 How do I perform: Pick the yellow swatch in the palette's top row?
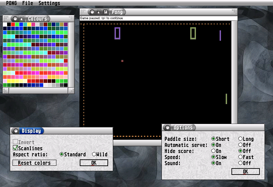pyautogui.click(x=29, y=24)
